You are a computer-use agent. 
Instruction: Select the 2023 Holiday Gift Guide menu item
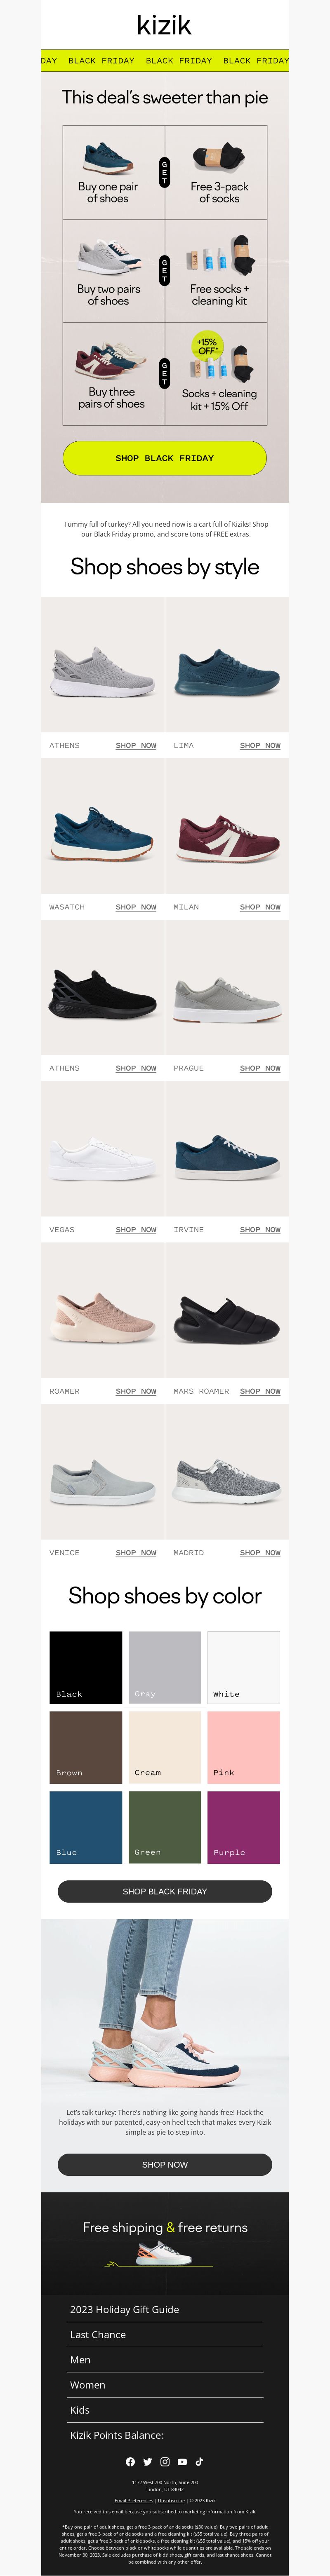point(165,2309)
